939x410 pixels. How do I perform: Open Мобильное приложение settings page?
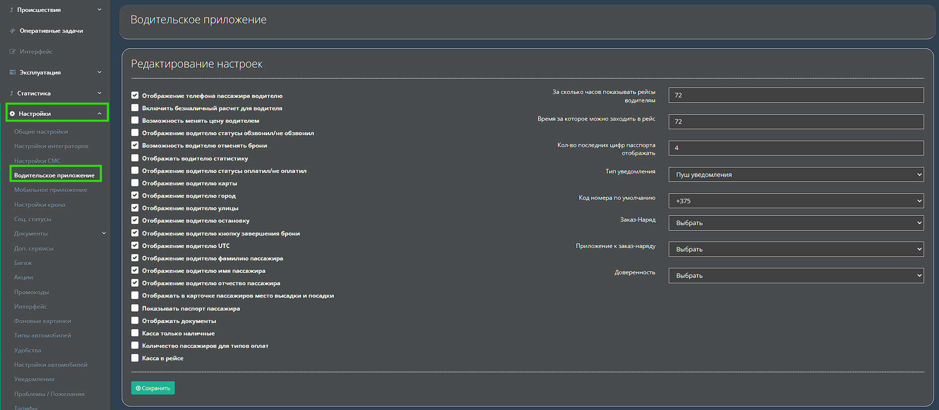pos(51,190)
